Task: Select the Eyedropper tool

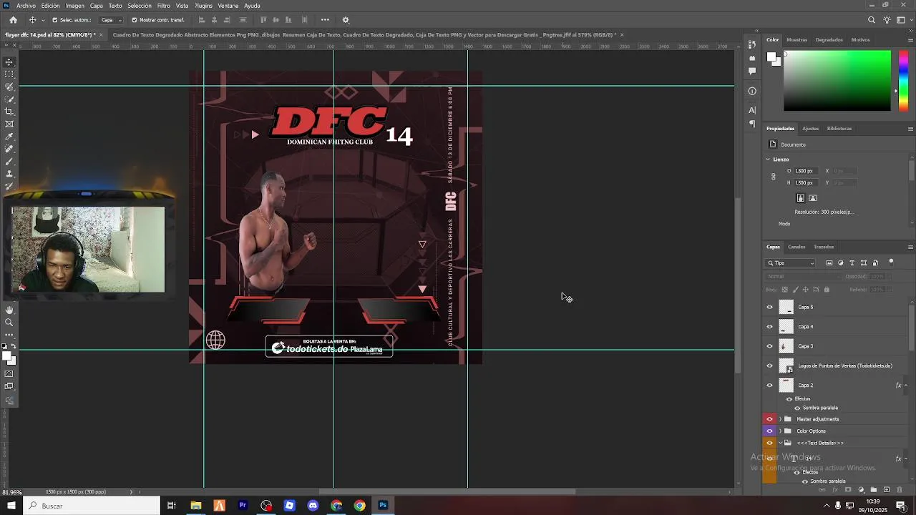Action: point(9,137)
